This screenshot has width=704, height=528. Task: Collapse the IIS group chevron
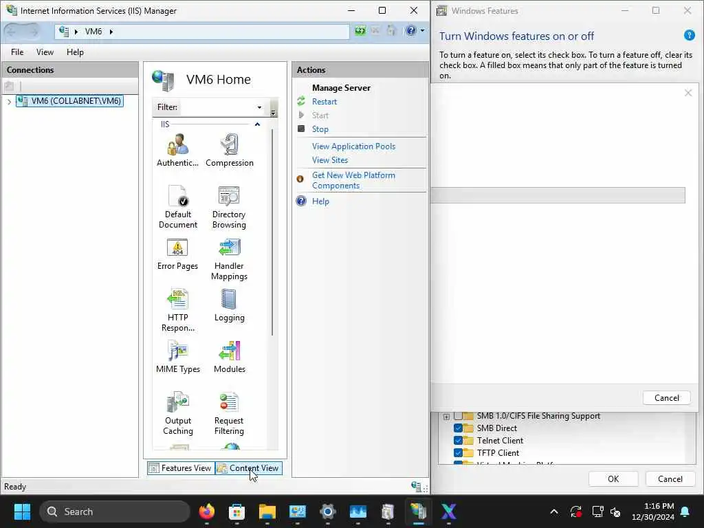point(257,124)
